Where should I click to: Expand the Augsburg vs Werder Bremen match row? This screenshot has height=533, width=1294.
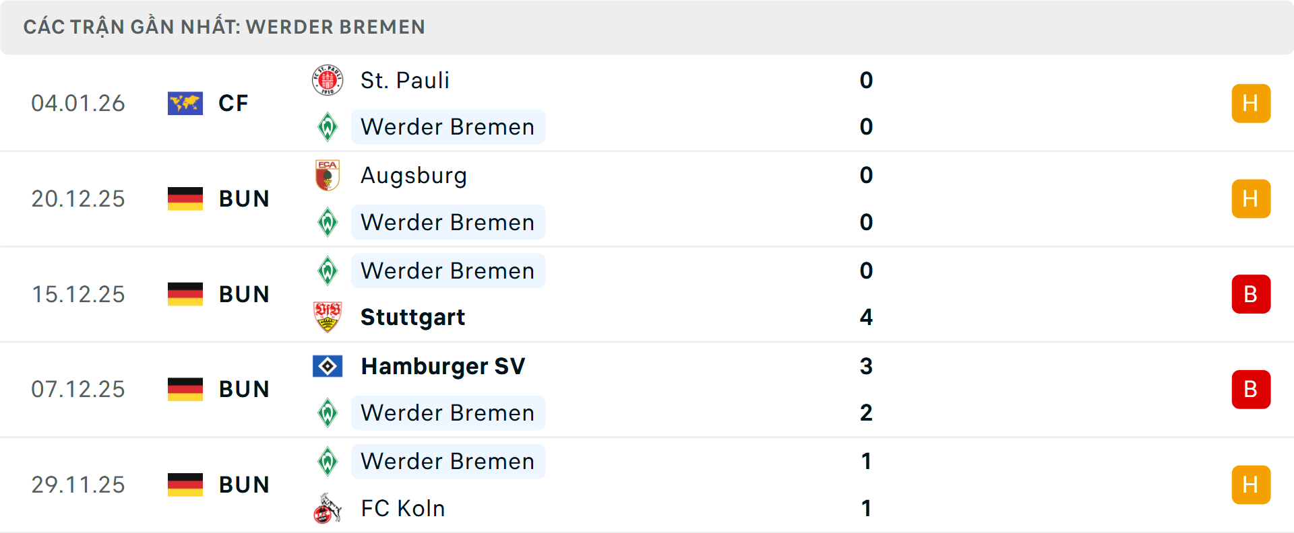pyautogui.click(x=647, y=199)
